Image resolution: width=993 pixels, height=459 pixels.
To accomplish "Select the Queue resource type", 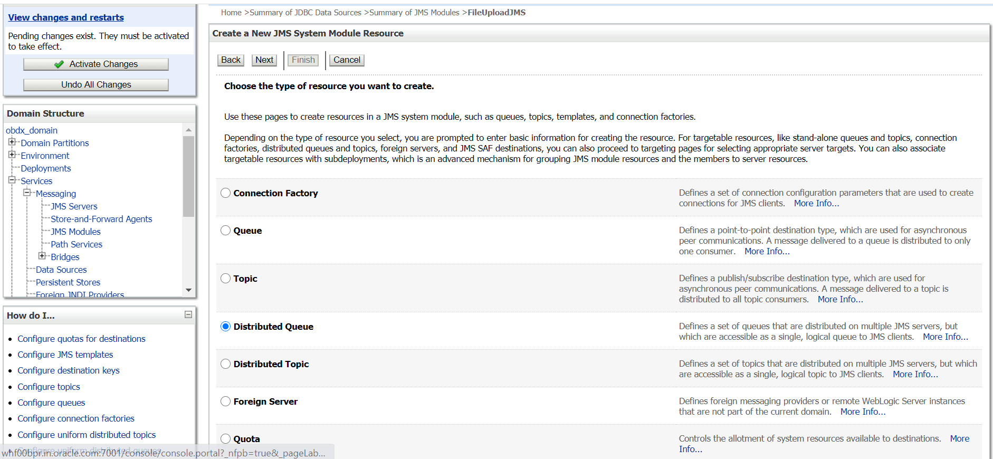I will tap(226, 231).
